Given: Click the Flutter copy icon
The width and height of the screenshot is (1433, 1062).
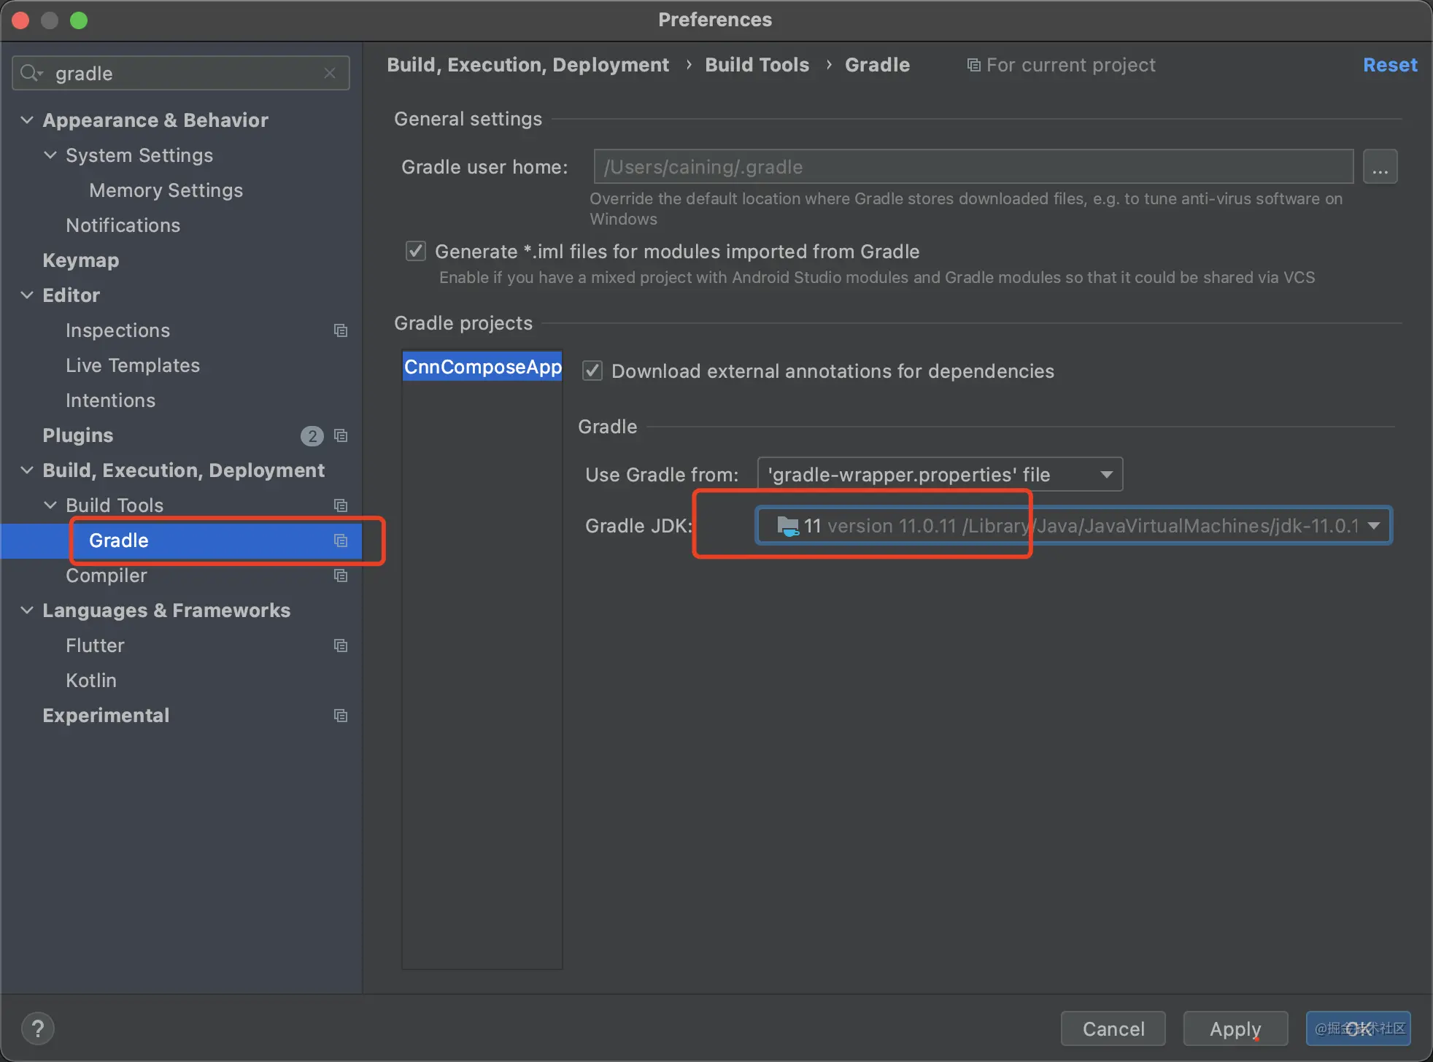Looking at the screenshot, I should [341, 645].
